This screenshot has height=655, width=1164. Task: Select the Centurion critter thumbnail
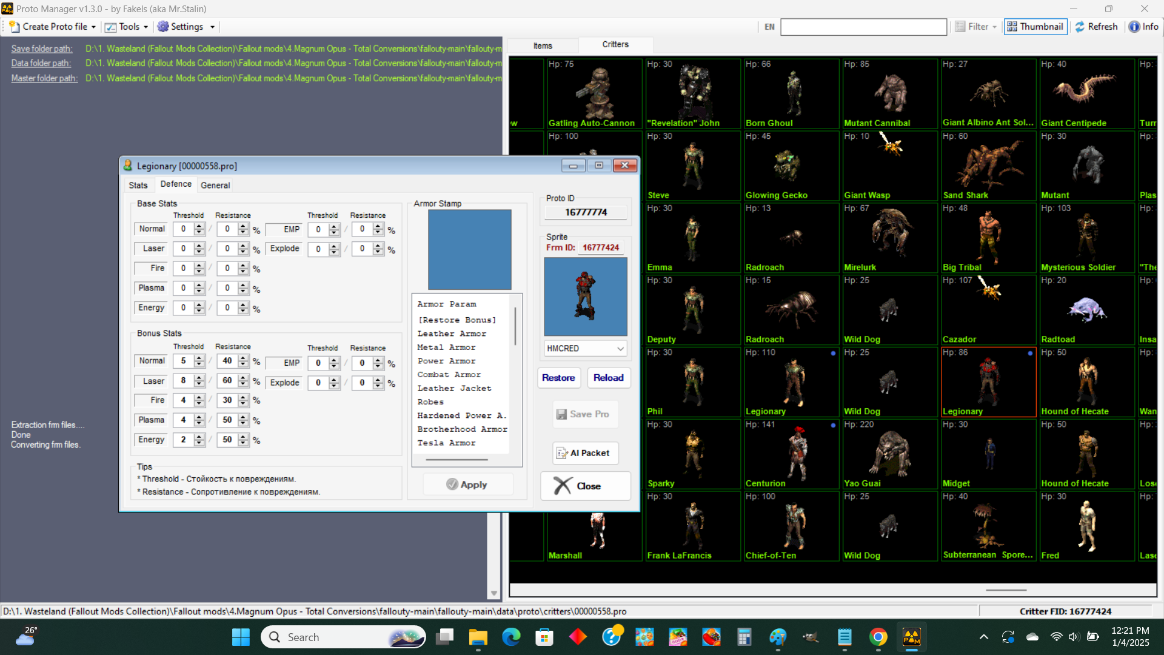click(791, 454)
